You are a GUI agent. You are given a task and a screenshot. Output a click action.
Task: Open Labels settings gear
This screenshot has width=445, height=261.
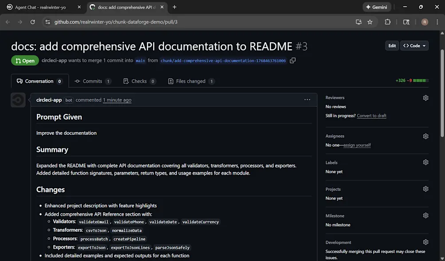[425, 163]
